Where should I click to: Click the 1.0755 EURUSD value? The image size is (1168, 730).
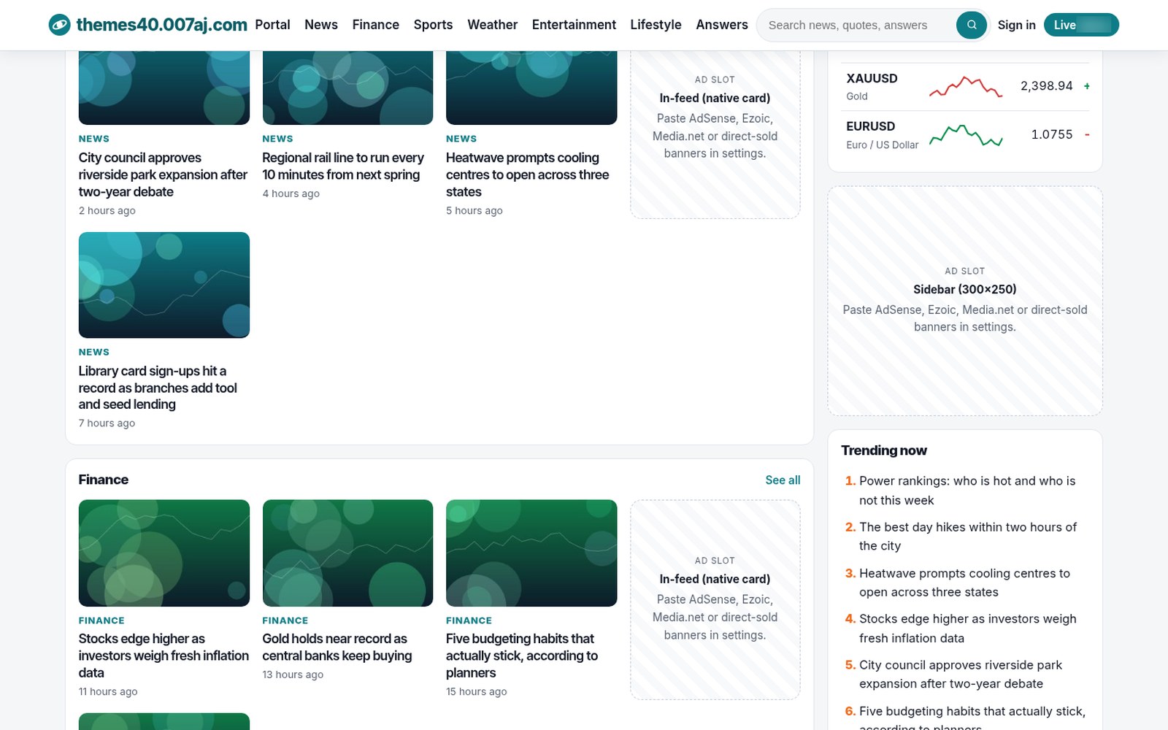pos(1052,134)
